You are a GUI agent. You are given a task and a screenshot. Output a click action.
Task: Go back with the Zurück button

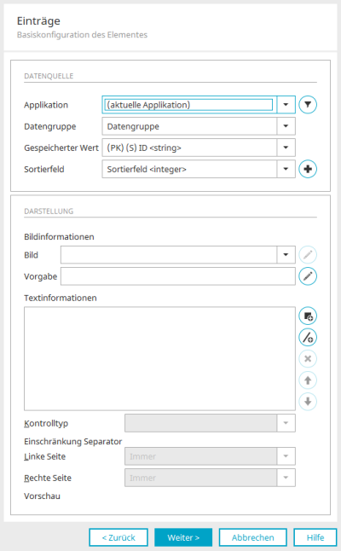point(118,537)
